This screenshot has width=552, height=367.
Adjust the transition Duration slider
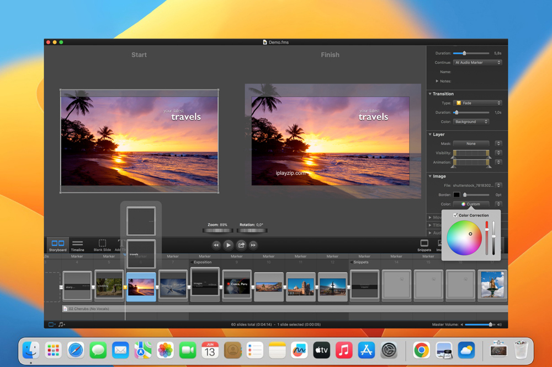click(471, 112)
